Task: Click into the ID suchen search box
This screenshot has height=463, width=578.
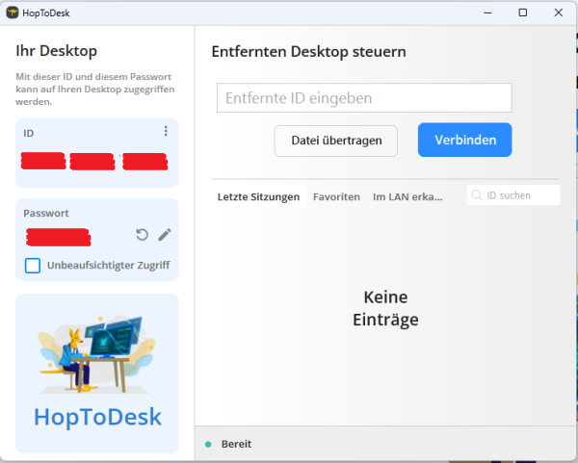Action: 513,195
